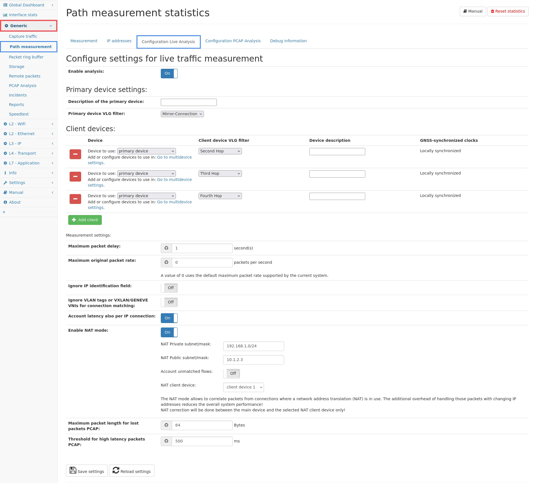This screenshot has height=483, width=537.
Task: Remove the Fourth Hop client row
Action: pos(75,199)
